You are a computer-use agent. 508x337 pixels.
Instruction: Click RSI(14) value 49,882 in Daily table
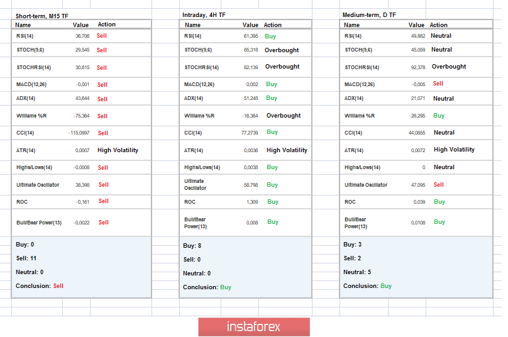[x=418, y=36]
